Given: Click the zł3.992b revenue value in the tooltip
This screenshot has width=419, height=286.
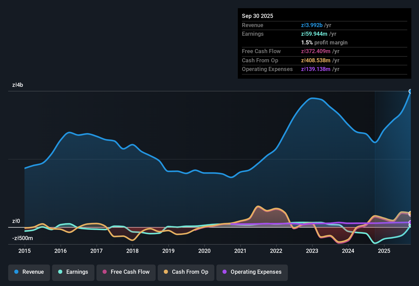Looking at the screenshot, I should 312,25.
